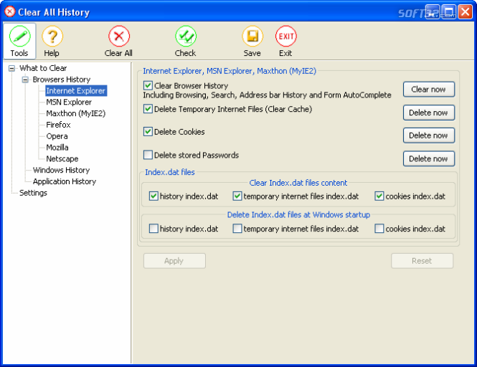
Task: Select Firefox in the tree
Action: click(x=58, y=125)
